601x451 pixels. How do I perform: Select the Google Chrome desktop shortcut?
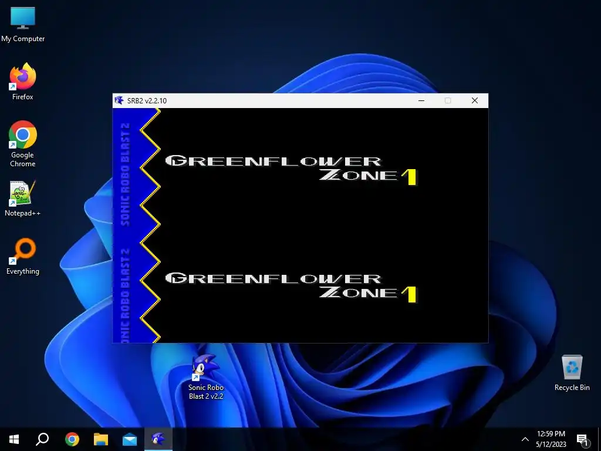click(23, 144)
